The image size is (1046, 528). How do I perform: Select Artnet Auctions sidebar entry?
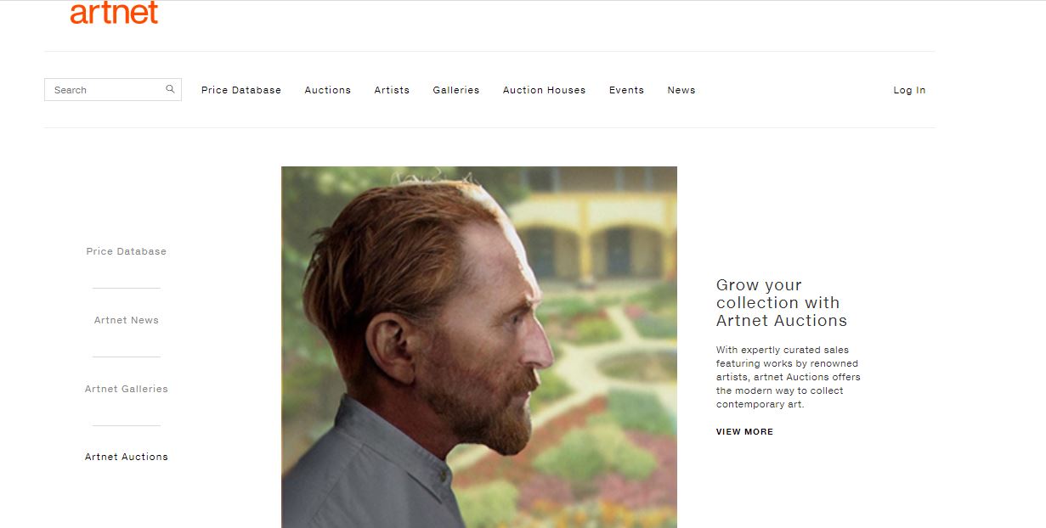point(126,457)
